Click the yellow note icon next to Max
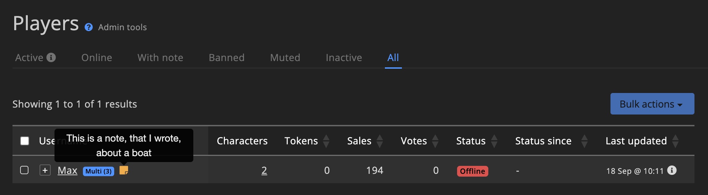The width and height of the screenshot is (708, 195). [x=124, y=170]
